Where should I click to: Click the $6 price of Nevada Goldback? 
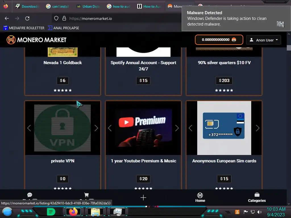(63, 80)
